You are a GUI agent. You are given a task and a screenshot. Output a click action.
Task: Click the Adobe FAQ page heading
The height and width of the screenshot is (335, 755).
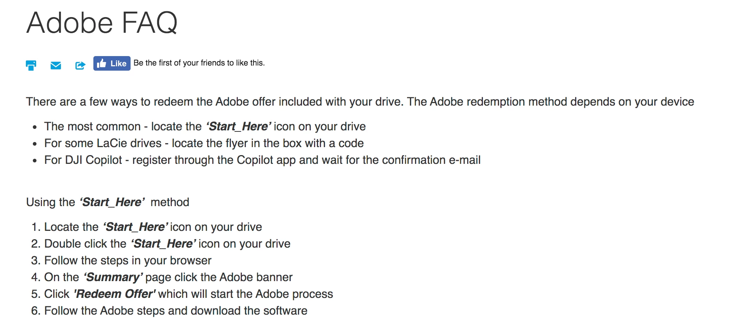(x=102, y=23)
